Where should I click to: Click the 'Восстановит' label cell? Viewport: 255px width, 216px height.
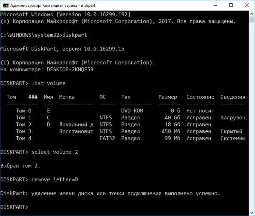[x=76, y=131]
